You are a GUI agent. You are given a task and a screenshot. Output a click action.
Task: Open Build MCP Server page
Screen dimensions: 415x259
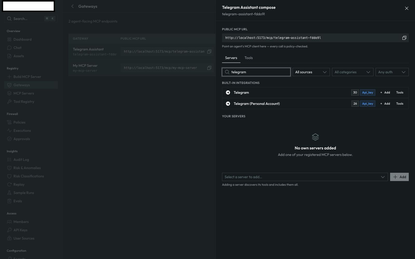(31, 77)
